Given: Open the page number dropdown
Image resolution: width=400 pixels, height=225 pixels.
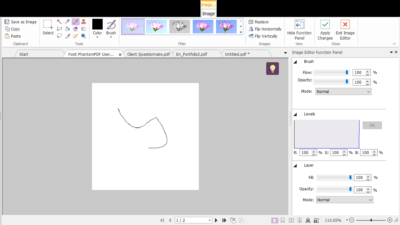Looking at the screenshot, I should [x=210, y=220].
